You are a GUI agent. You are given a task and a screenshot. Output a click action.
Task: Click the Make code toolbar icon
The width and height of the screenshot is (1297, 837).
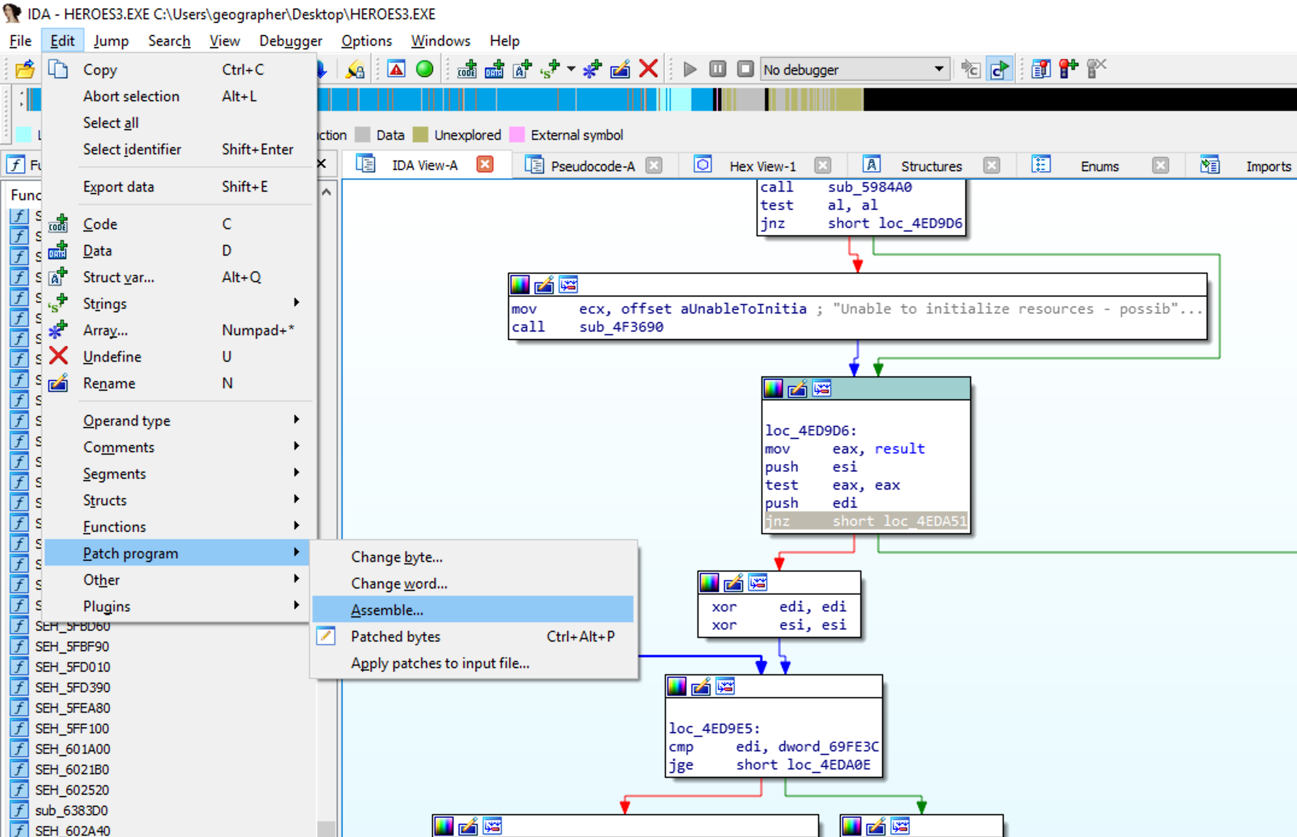coord(466,69)
